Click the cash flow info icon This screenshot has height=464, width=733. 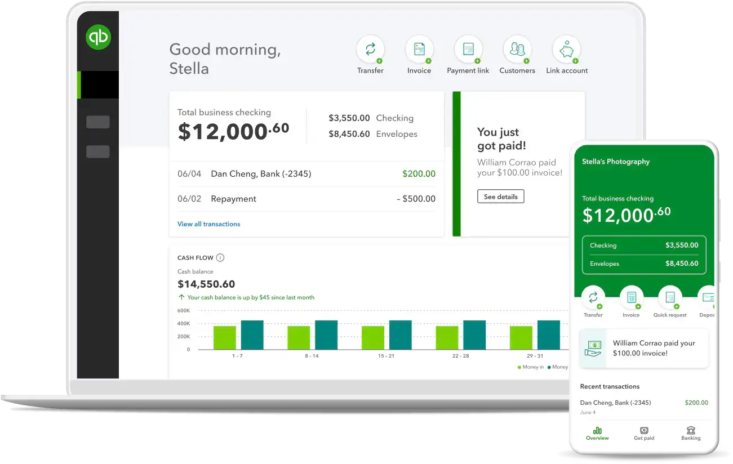coord(220,257)
